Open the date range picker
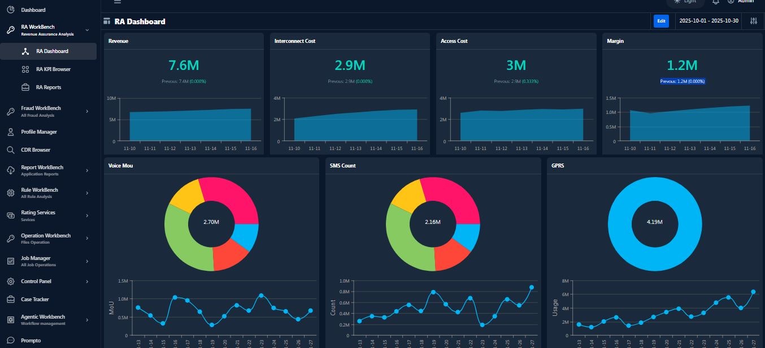 click(x=708, y=20)
